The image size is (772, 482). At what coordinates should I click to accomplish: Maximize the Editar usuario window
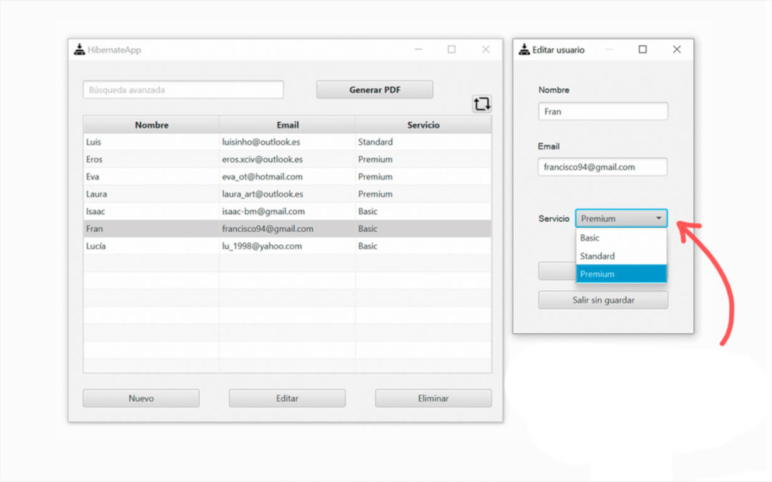[x=642, y=50]
